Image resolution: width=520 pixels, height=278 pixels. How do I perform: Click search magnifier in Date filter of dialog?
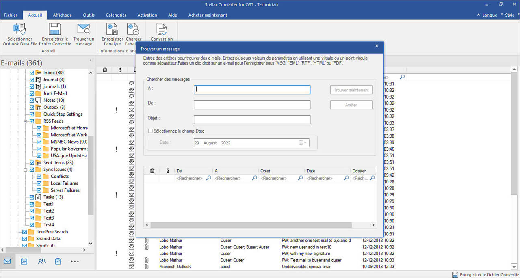[x=346, y=178]
